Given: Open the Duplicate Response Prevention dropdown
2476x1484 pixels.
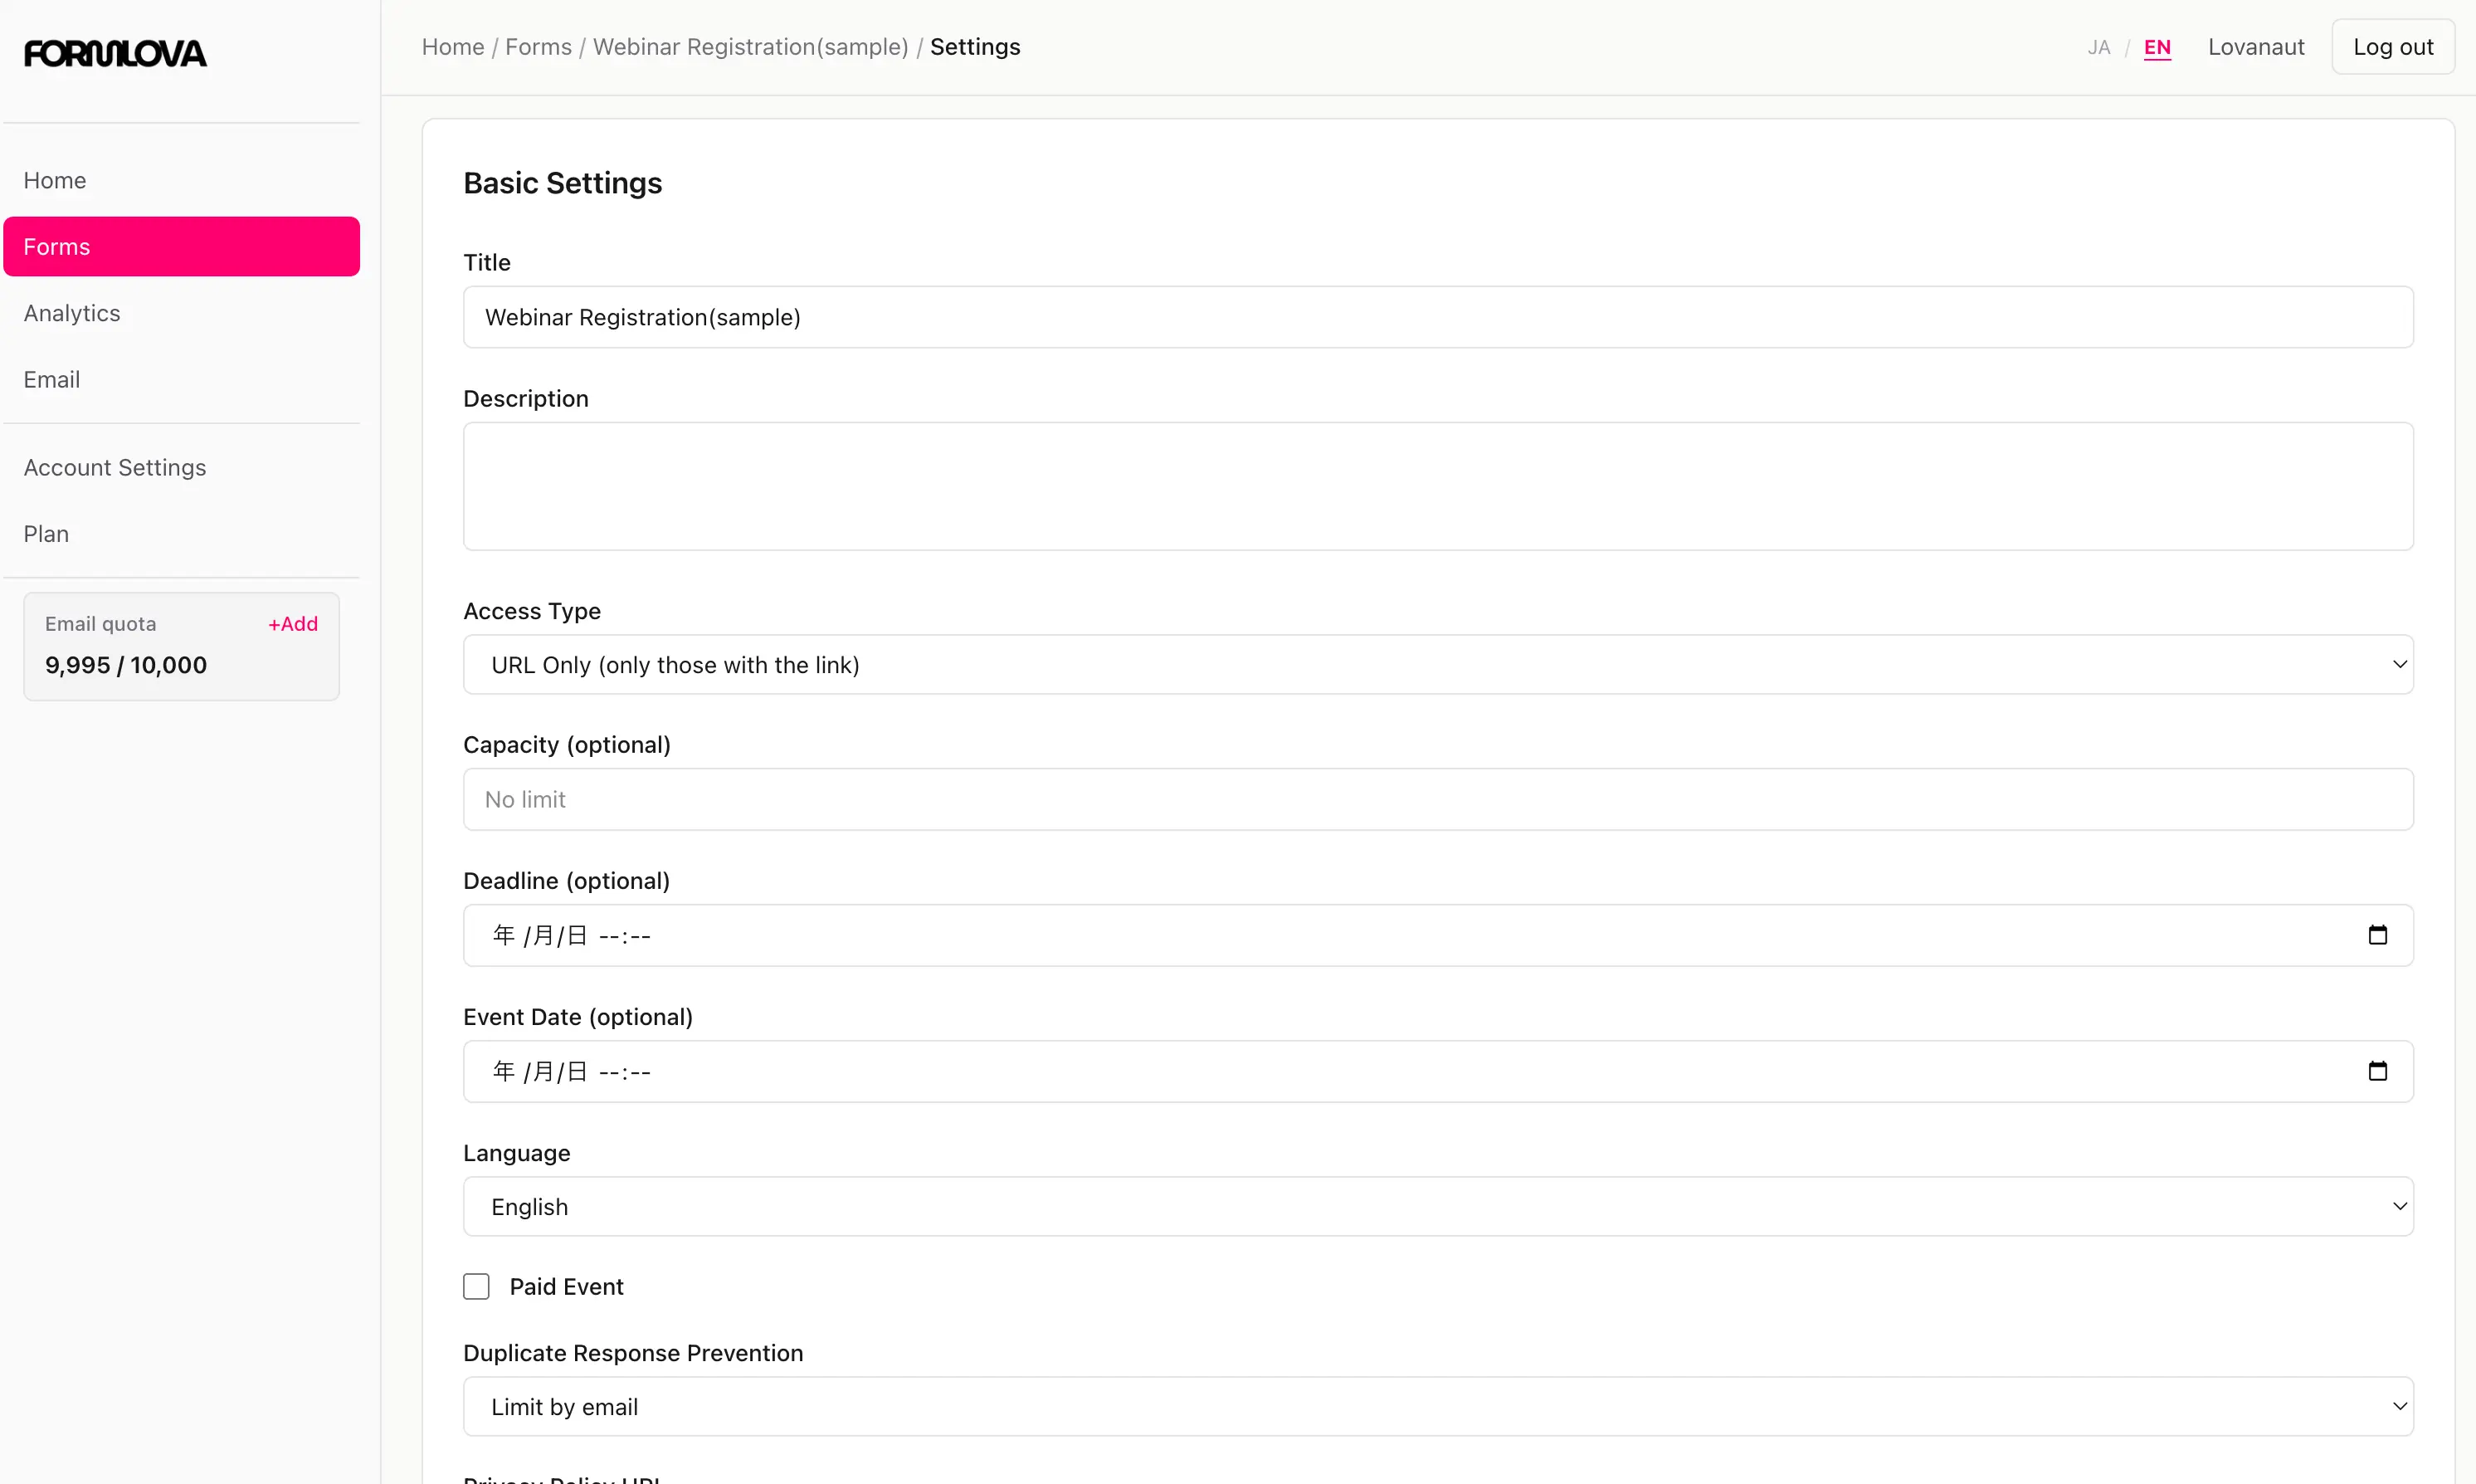Looking at the screenshot, I should pyautogui.click(x=1439, y=1406).
